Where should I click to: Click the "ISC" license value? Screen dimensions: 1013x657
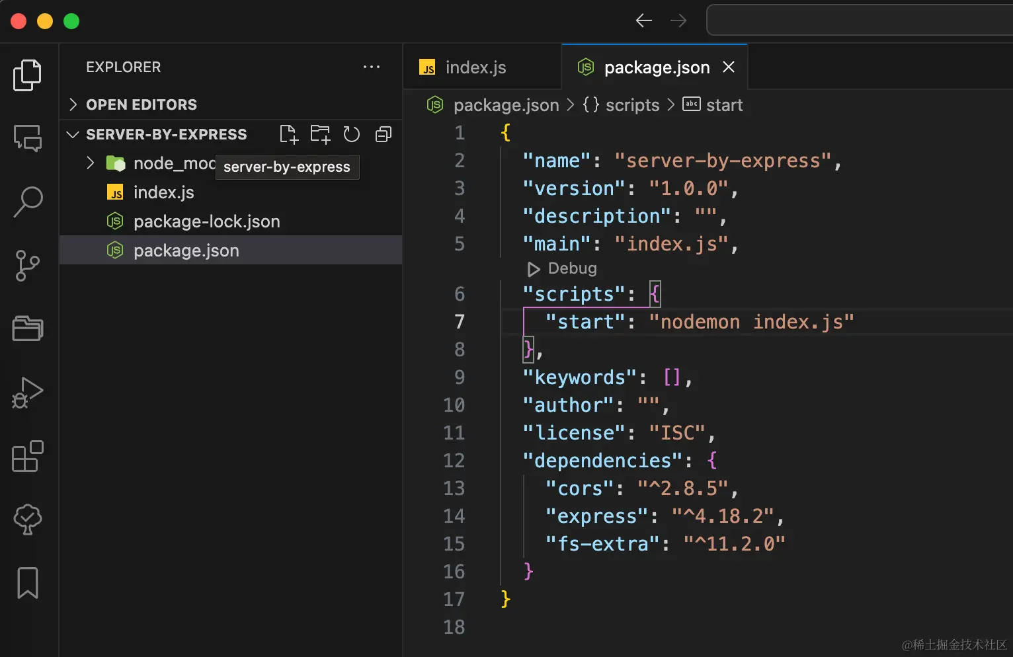(x=677, y=433)
